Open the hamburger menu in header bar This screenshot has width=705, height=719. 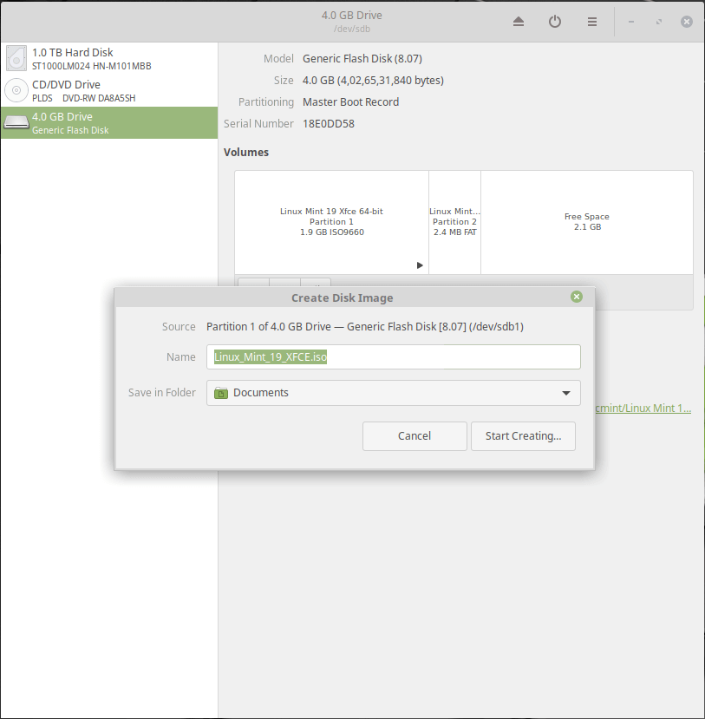click(592, 22)
